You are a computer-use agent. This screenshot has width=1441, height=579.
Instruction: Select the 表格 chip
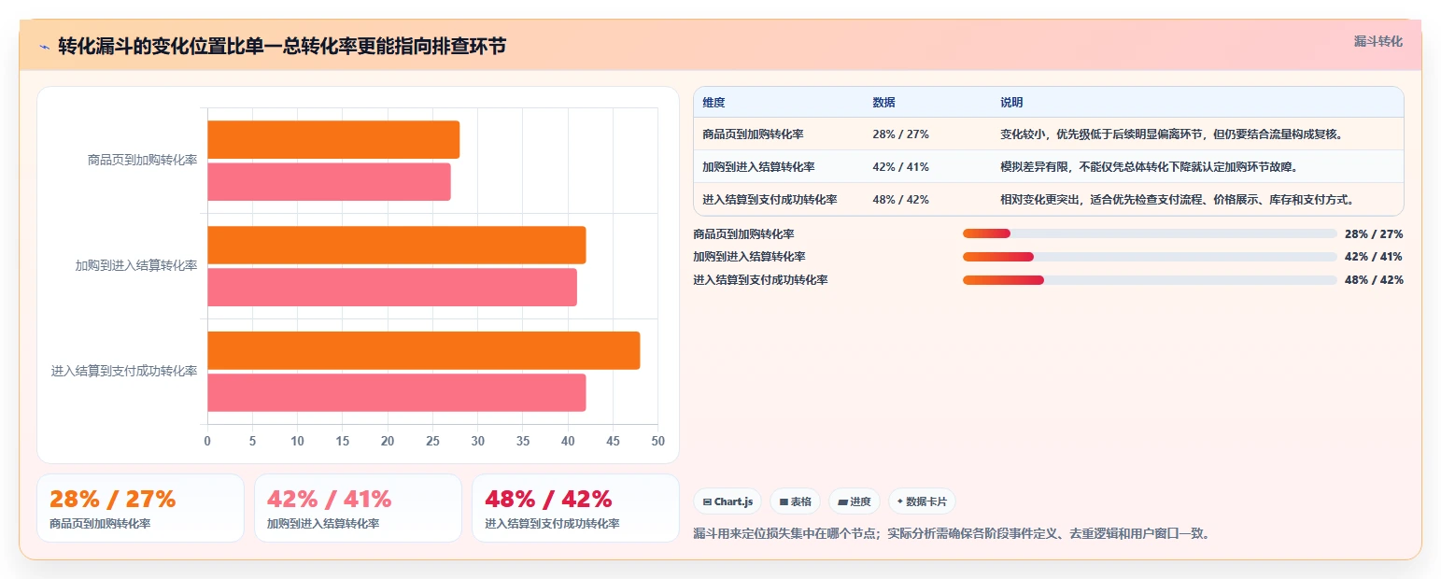(x=796, y=501)
